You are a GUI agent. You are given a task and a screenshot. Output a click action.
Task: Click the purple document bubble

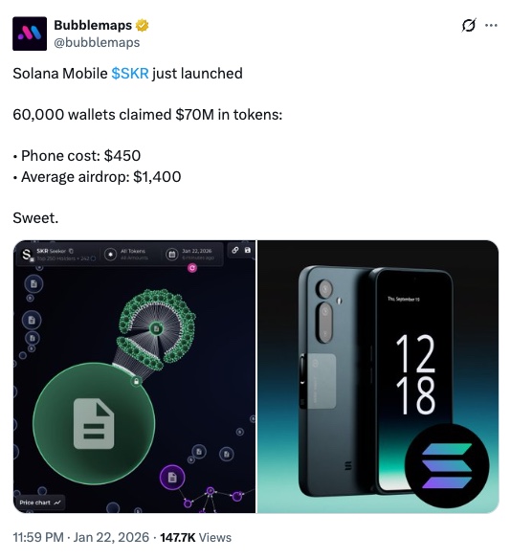pyautogui.click(x=172, y=477)
